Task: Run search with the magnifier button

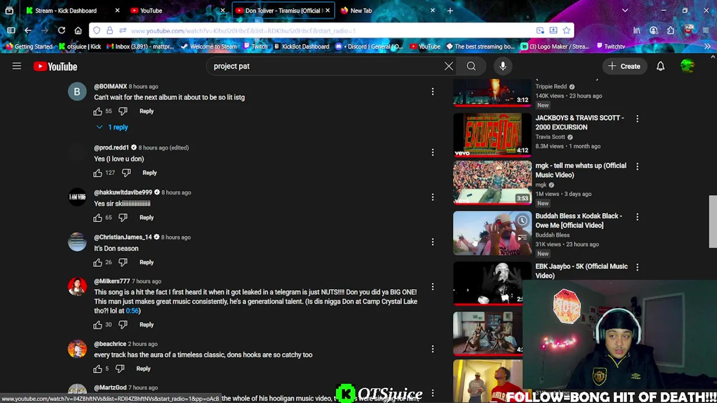Action: 471,66
